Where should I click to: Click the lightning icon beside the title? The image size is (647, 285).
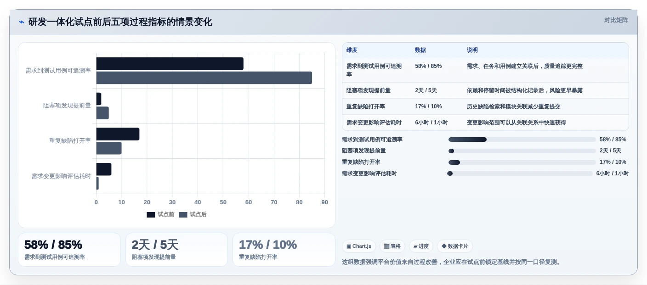(x=22, y=22)
